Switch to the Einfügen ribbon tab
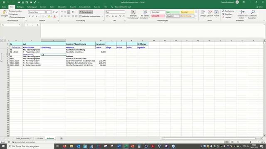This screenshot has width=266, height=149. [20, 7]
